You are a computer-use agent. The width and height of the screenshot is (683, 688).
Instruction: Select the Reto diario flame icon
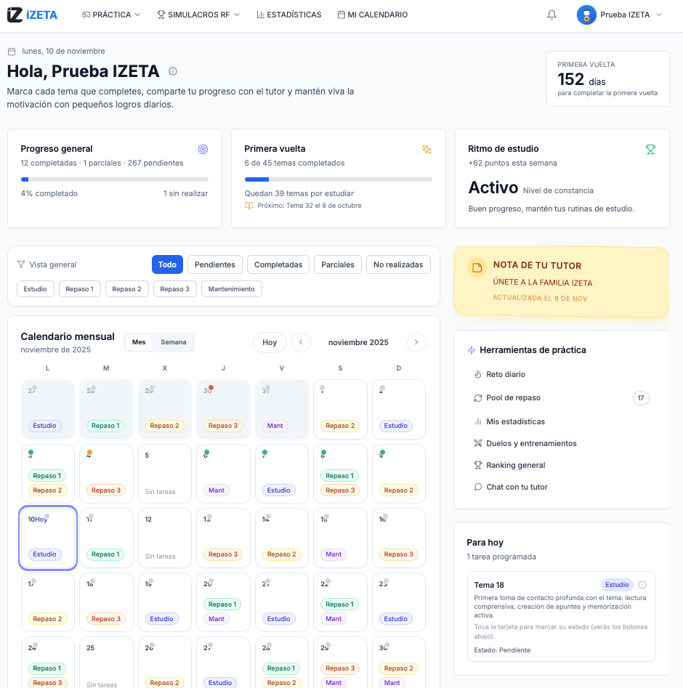click(478, 375)
